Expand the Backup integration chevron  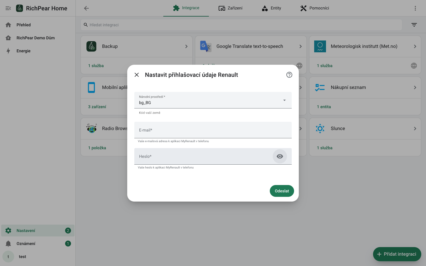pos(186,46)
